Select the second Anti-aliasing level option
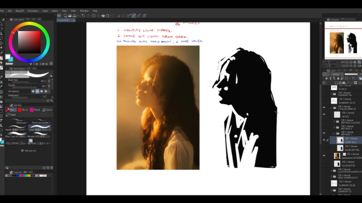Viewport: 362px width, 203px height. 37,91
